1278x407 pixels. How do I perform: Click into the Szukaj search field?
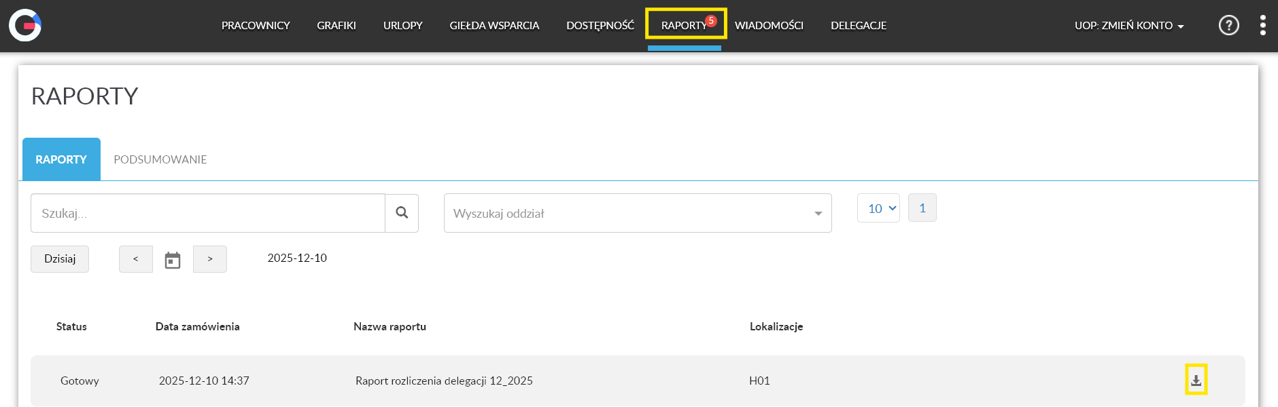pyautogui.click(x=207, y=213)
